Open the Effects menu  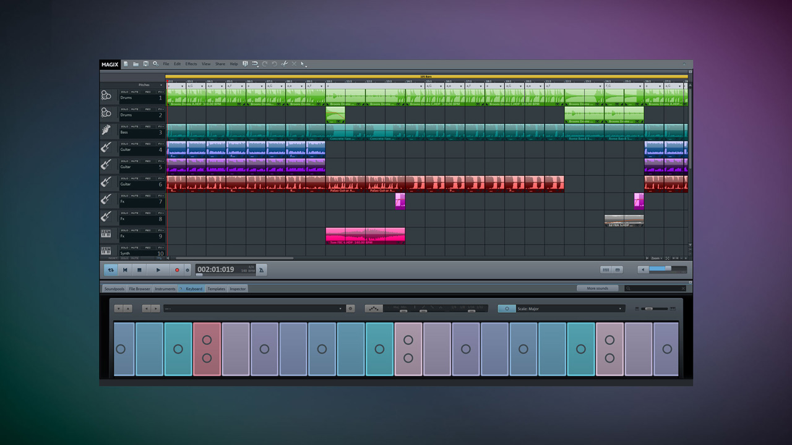[x=191, y=64]
